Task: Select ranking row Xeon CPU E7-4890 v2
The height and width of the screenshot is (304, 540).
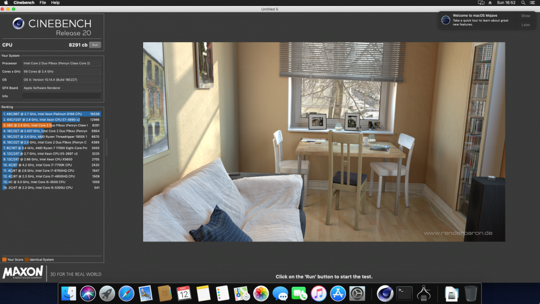Action: click(x=51, y=119)
